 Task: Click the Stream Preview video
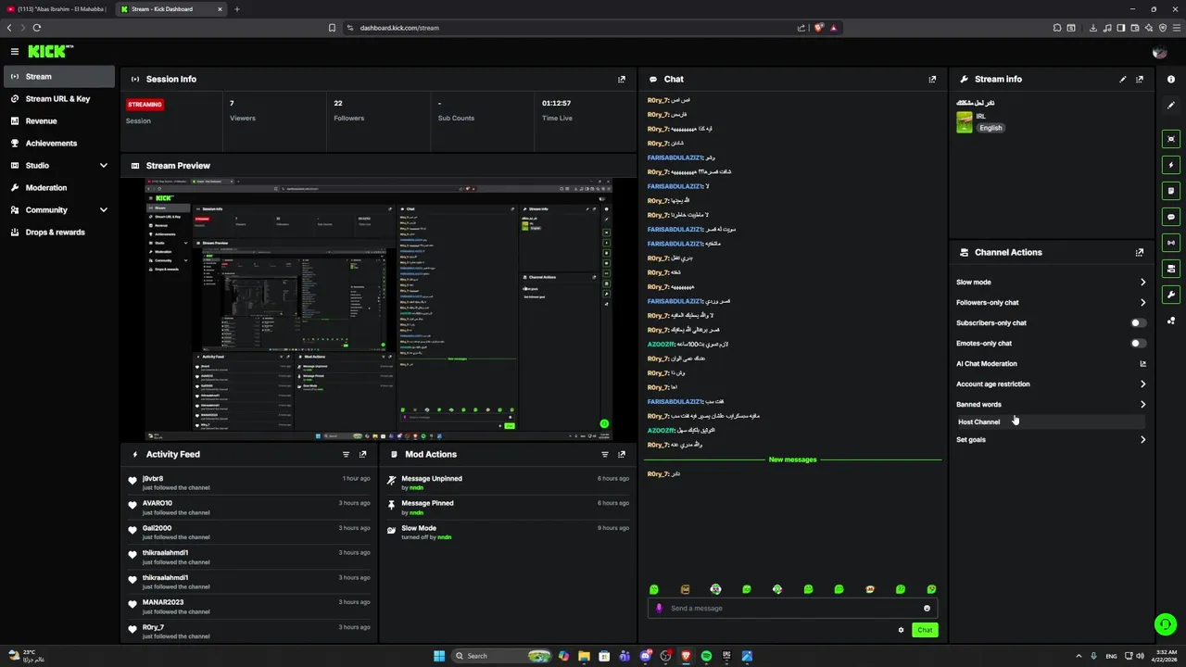(x=378, y=308)
